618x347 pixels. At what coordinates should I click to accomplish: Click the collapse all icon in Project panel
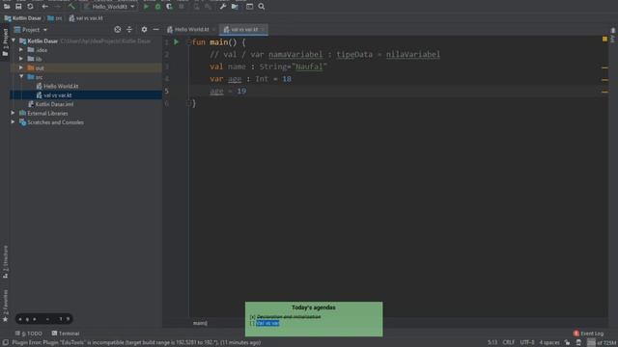(x=129, y=30)
